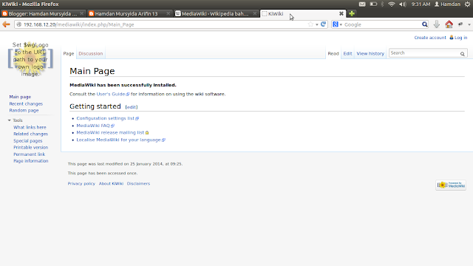Screen dimensions: 473x266
Task: Select the Page tab
Action: [x=69, y=53]
